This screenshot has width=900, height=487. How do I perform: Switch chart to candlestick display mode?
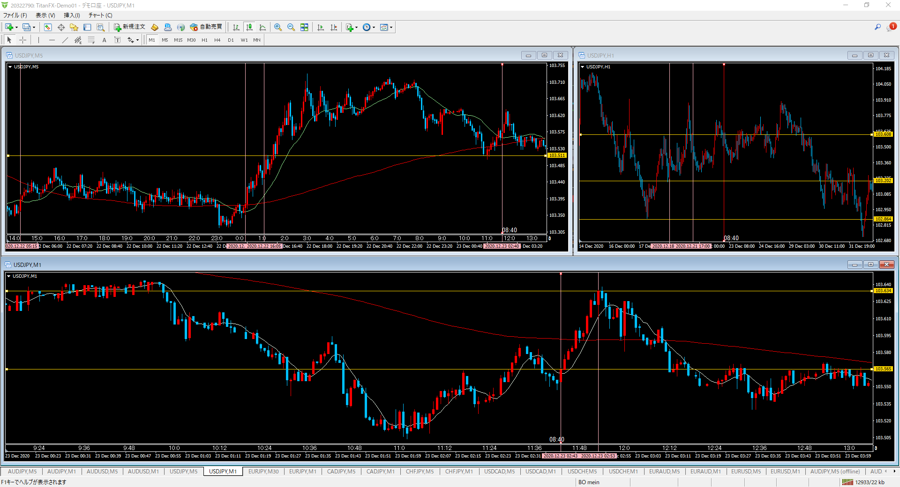pyautogui.click(x=249, y=27)
